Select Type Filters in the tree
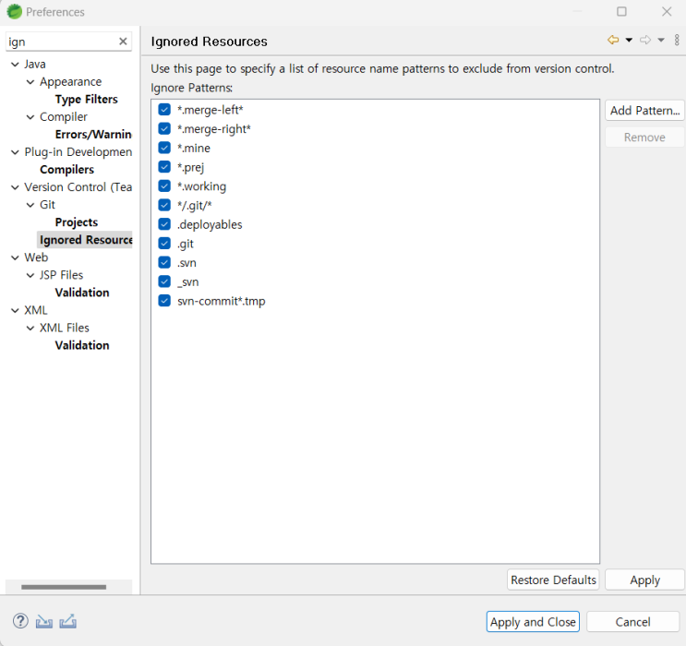 (x=86, y=100)
